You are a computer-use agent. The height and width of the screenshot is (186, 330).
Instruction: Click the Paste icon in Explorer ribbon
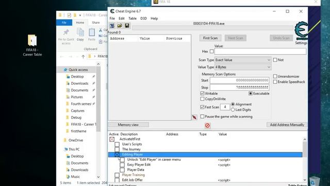point(92,35)
